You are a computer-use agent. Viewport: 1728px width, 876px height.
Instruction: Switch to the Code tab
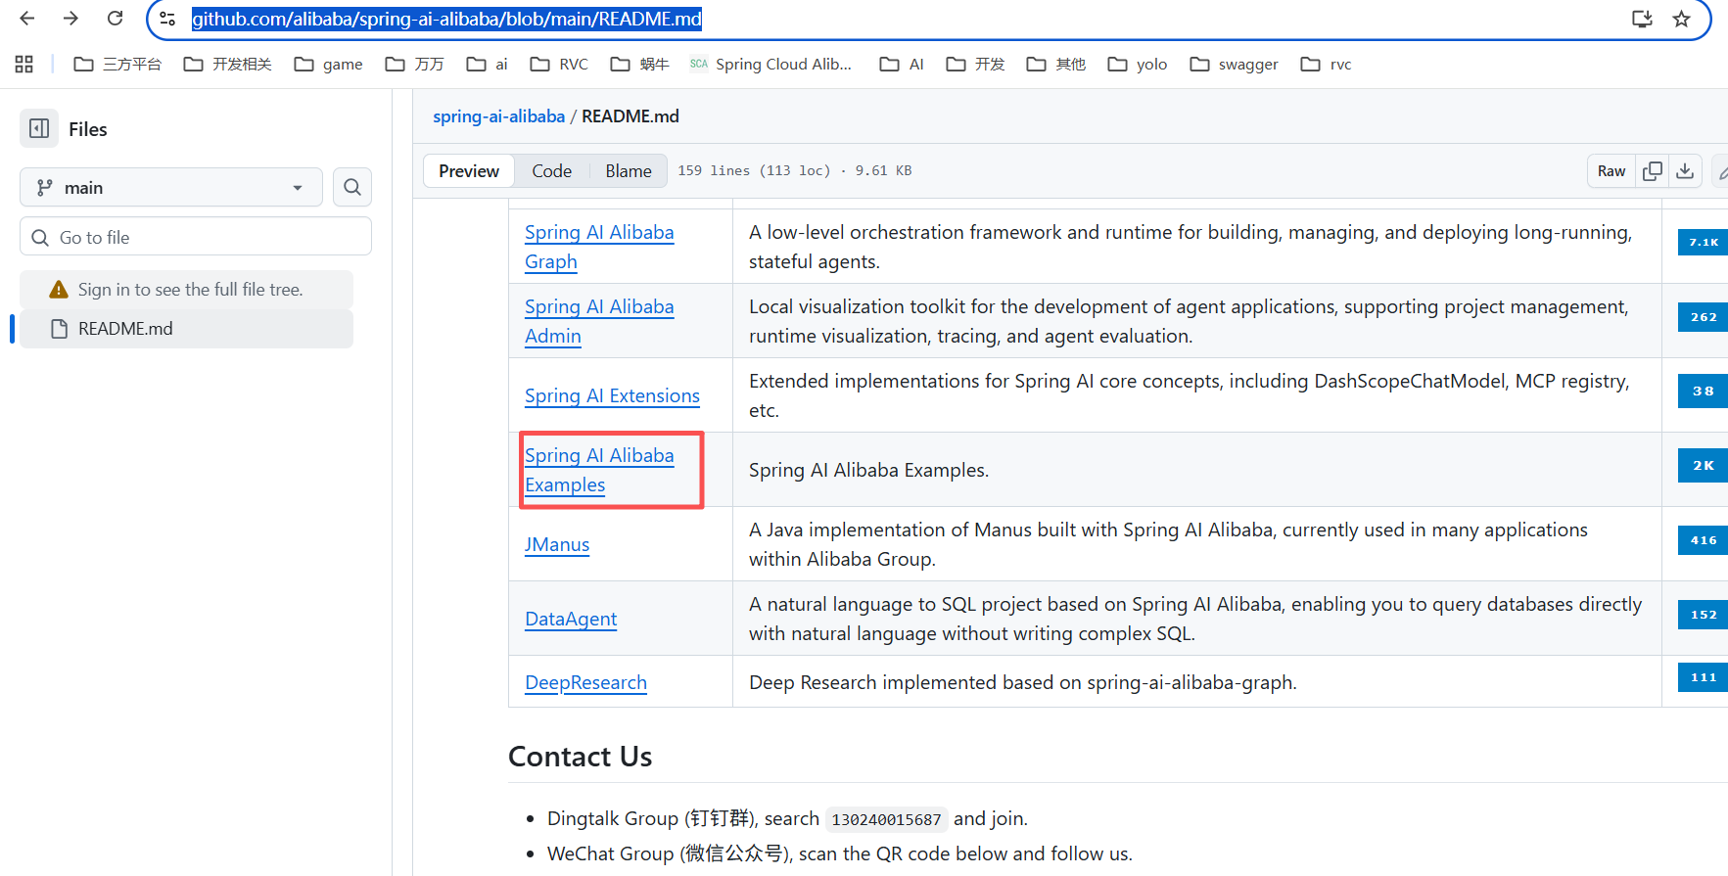tap(552, 171)
